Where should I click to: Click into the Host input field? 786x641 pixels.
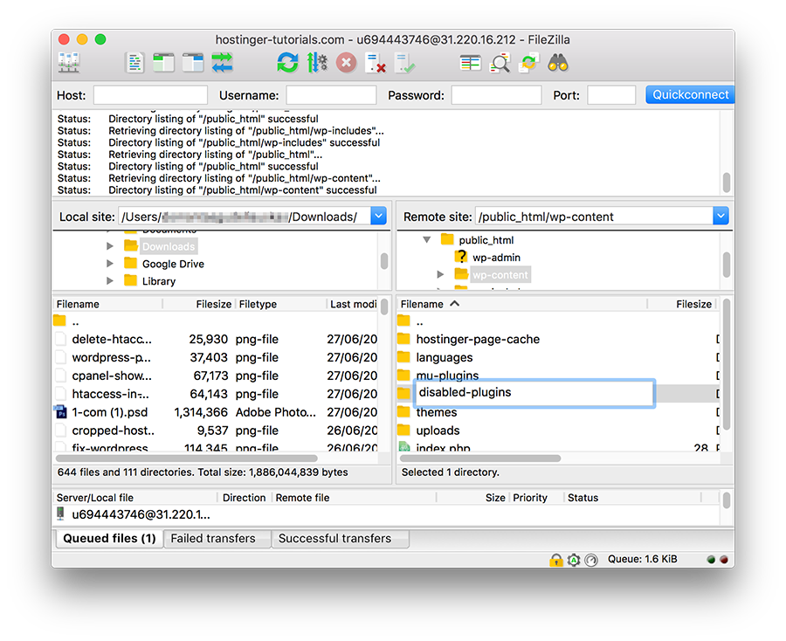[x=150, y=95]
